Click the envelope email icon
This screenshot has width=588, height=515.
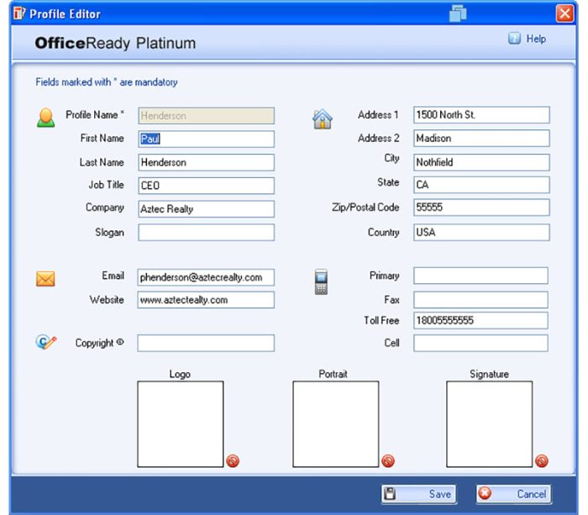click(x=45, y=279)
